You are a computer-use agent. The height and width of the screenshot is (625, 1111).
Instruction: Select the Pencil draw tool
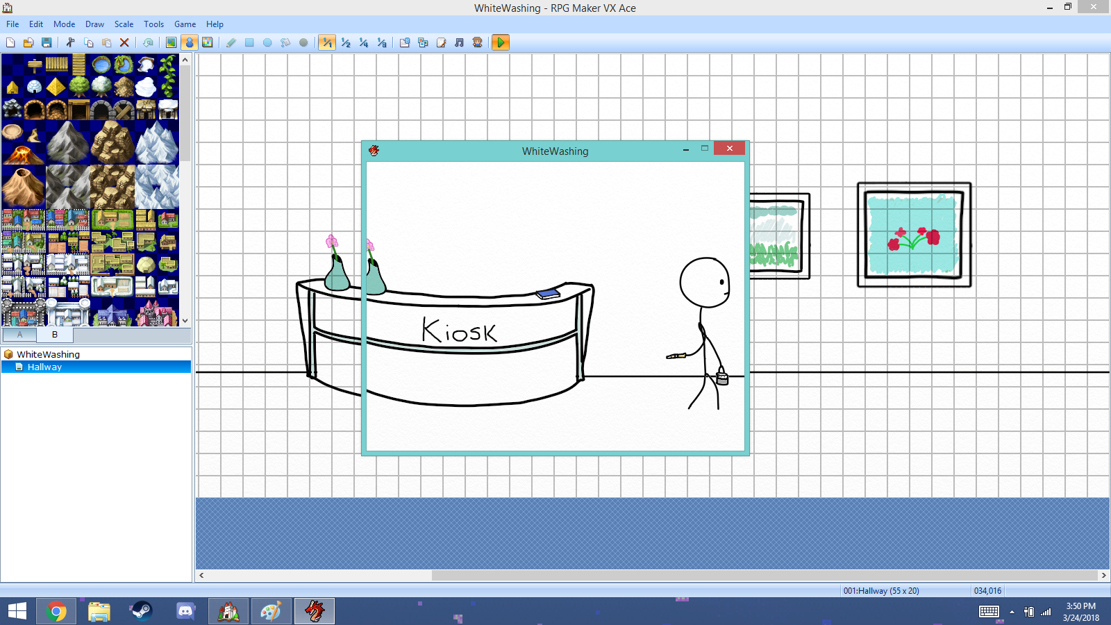[231, 42]
